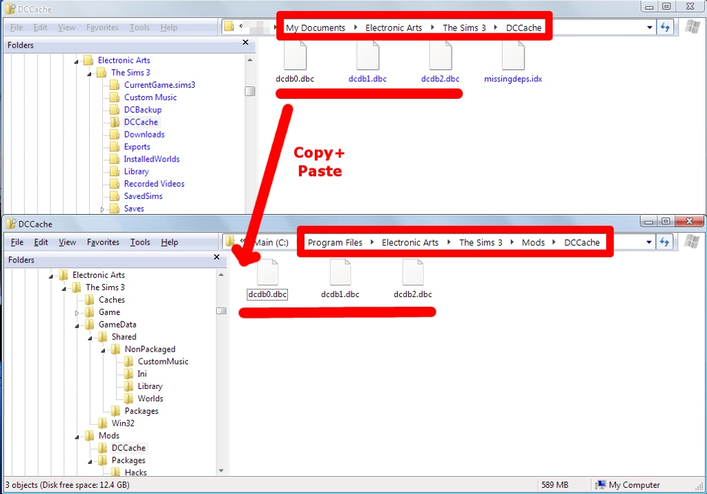Select dcdb2.dbc file icon in My Documents window
Screen dimensions: 707x494
click(x=440, y=55)
